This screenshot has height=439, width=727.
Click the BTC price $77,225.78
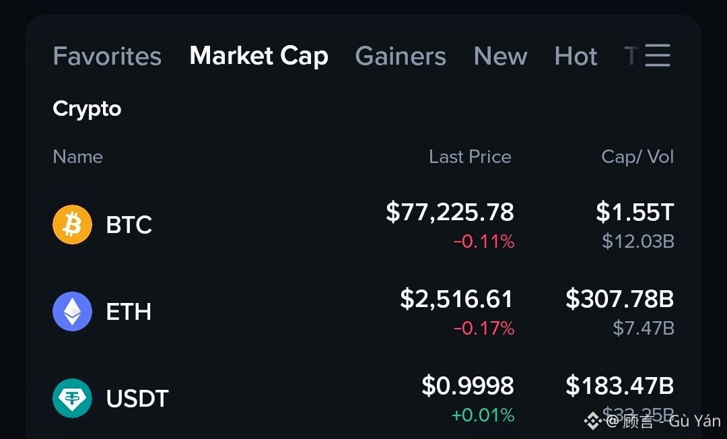[x=450, y=212]
